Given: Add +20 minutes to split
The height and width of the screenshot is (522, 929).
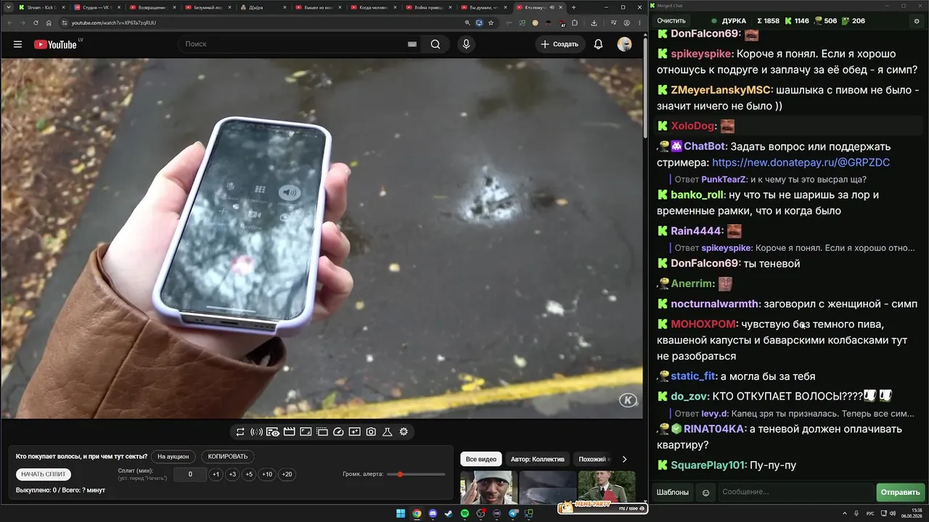Looking at the screenshot, I should click(287, 475).
